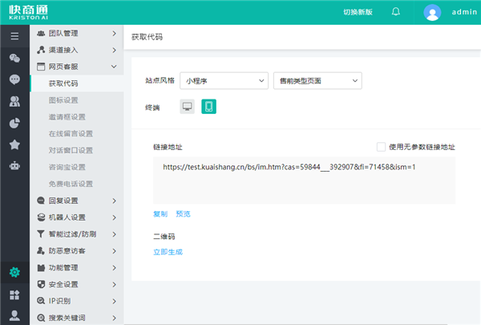Check 使用无参数链接地址 checkbox
This screenshot has width=481, height=325.
[382, 147]
